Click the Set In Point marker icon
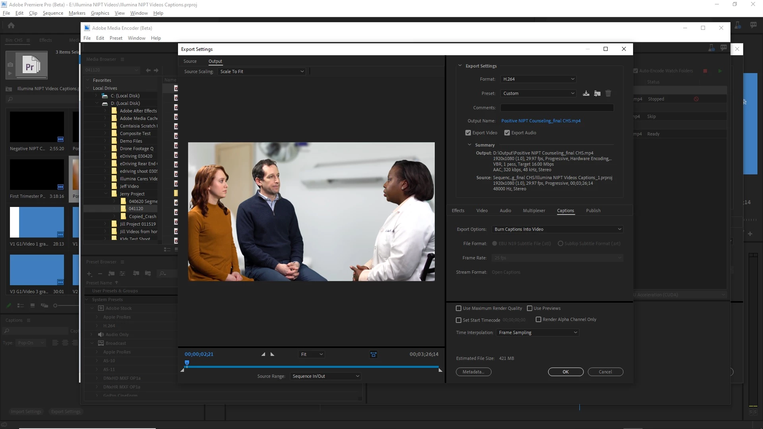763x429 pixels. click(263, 354)
